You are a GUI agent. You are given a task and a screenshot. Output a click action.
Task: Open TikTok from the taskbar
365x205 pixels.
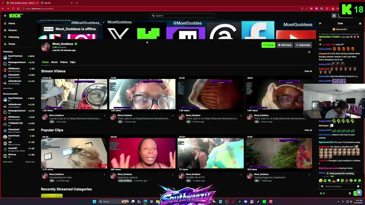(258, 202)
